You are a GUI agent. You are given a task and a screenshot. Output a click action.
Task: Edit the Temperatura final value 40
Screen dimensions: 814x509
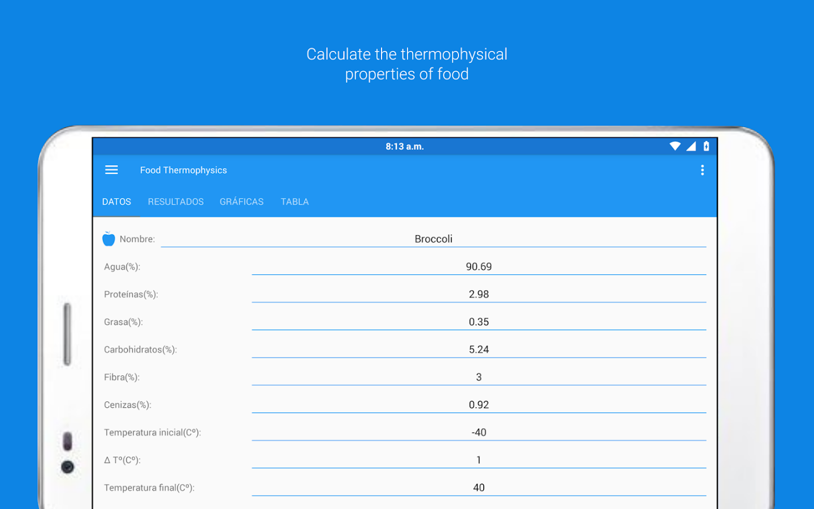[x=479, y=488]
